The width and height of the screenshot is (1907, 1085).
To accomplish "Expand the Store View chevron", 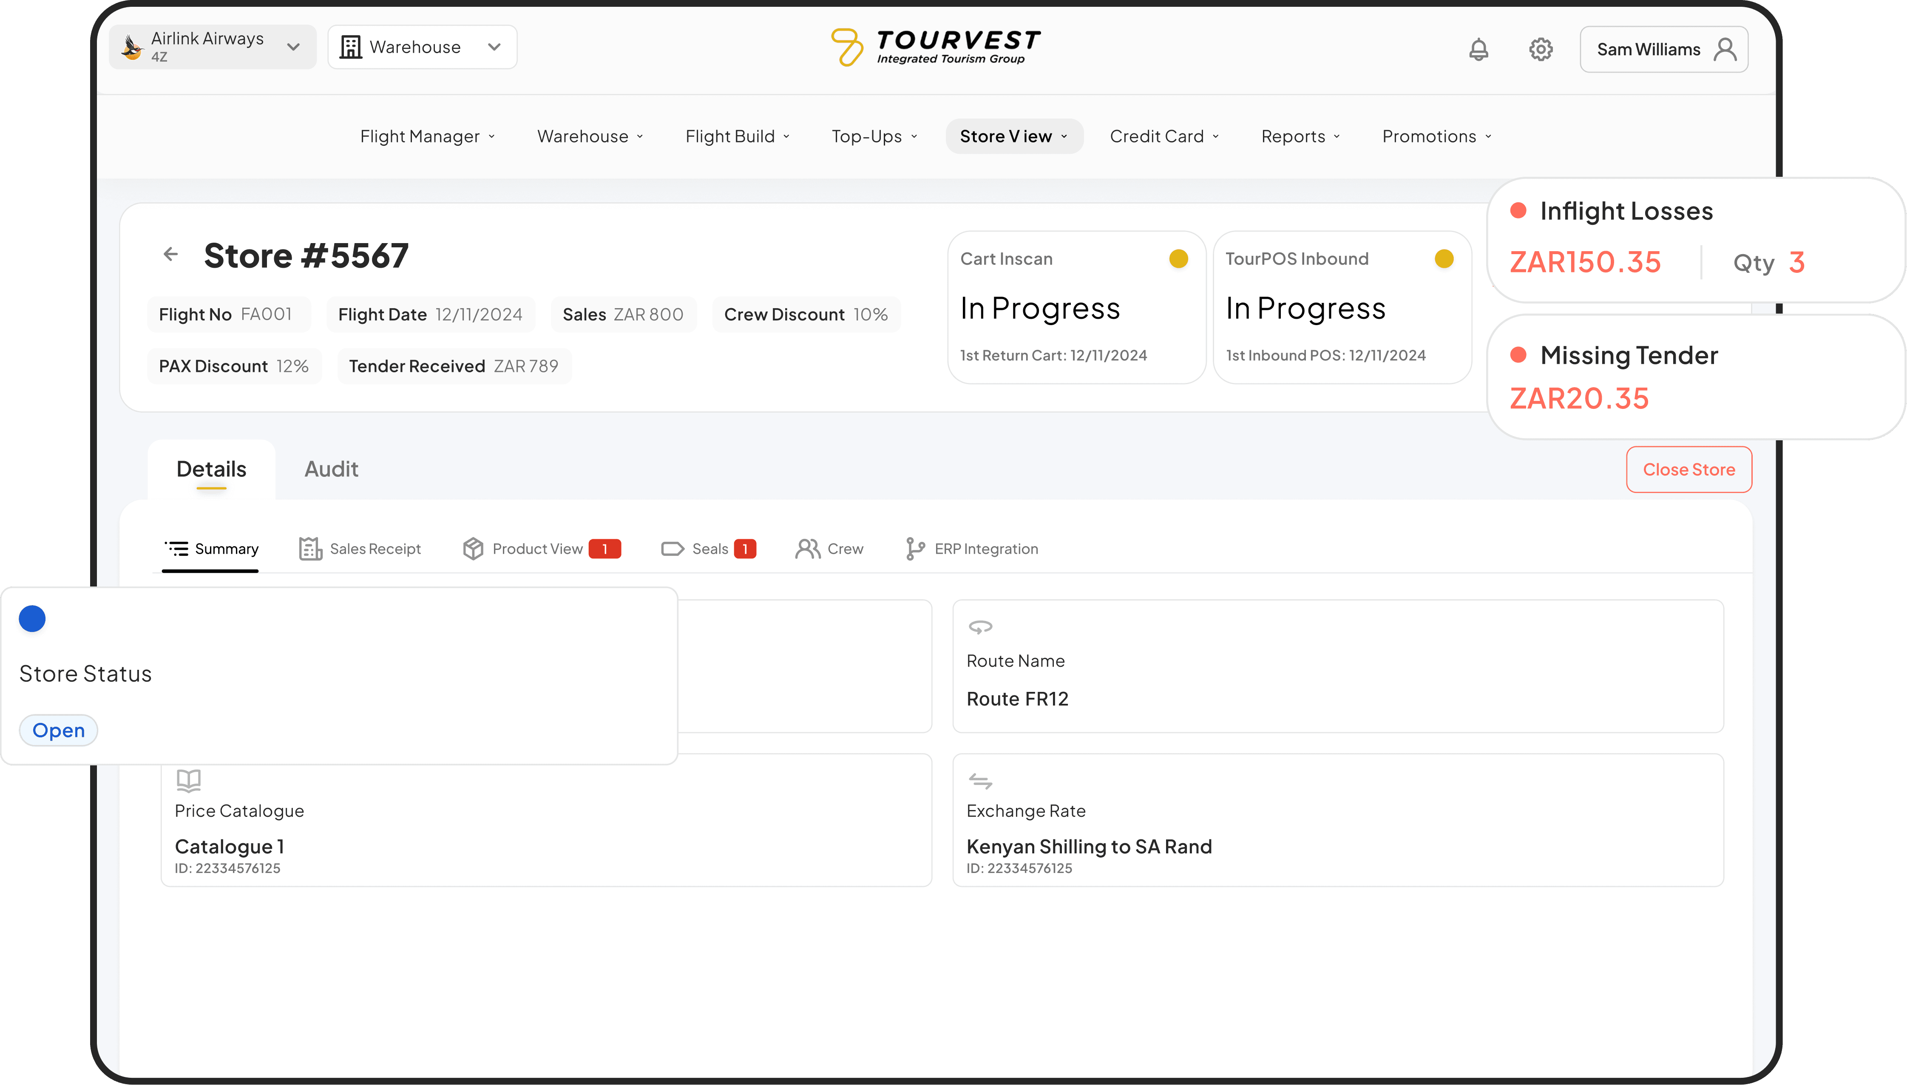I will pos(1064,136).
